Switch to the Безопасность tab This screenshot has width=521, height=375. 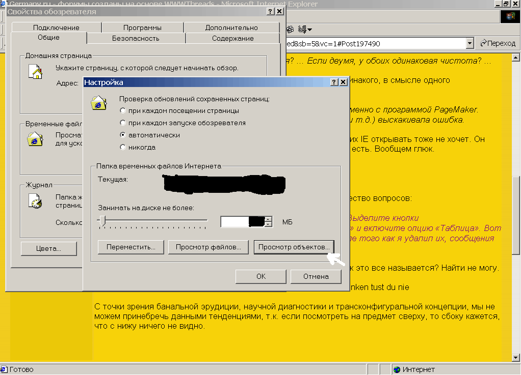[x=136, y=38]
